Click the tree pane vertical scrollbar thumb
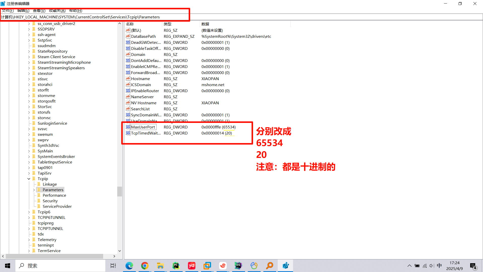483x272 pixels. (x=119, y=191)
